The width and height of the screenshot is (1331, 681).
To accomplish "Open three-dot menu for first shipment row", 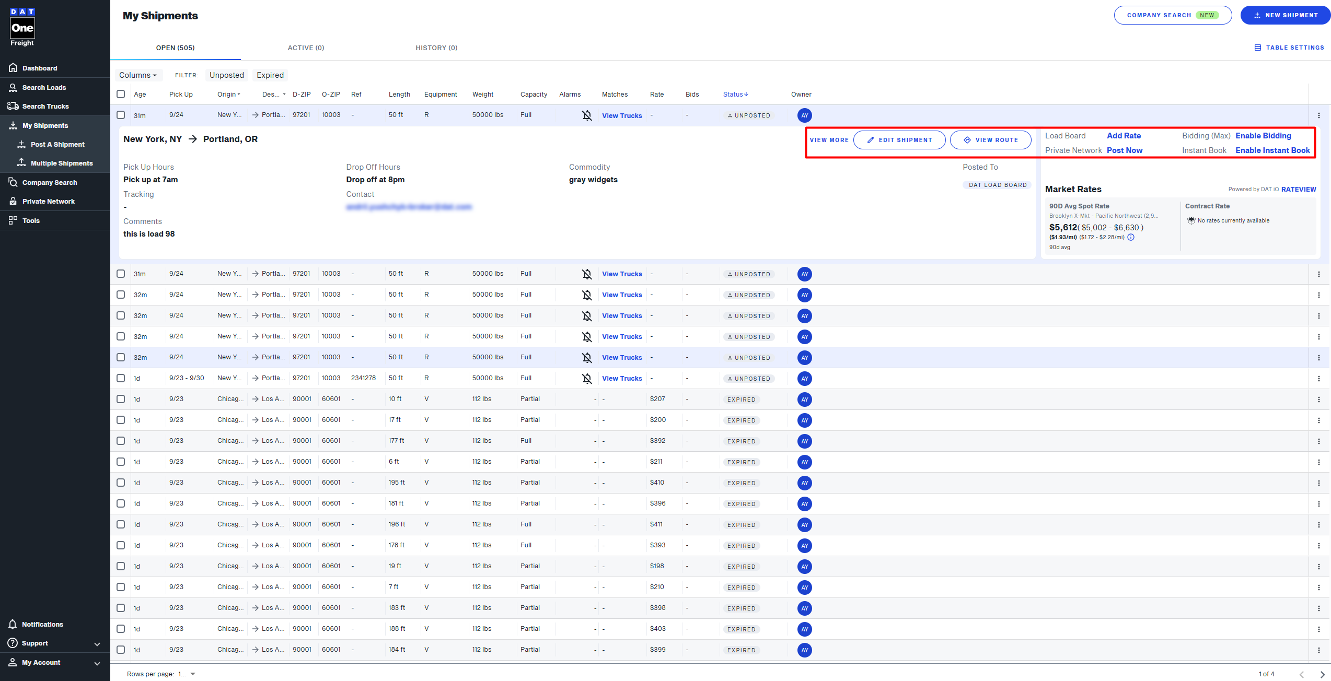I will tap(1318, 115).
